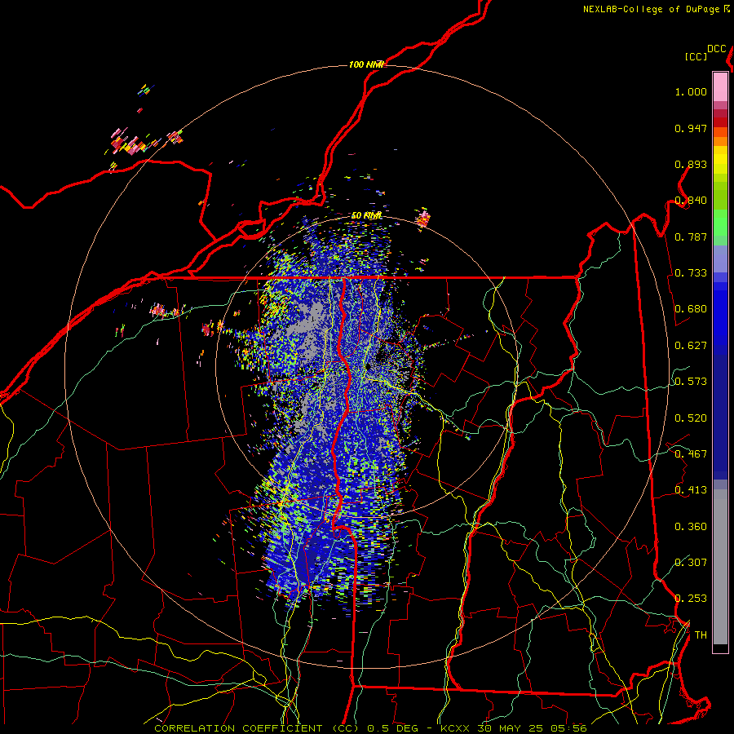
Task: Select the 0.360 legend value
Action: pyautogui.click(x=691, y=527)
